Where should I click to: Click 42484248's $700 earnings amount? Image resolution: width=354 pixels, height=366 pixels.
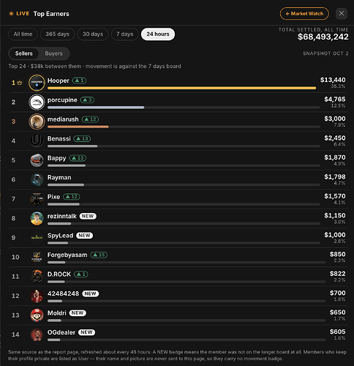pyautogui.click(x=337, y=293)
